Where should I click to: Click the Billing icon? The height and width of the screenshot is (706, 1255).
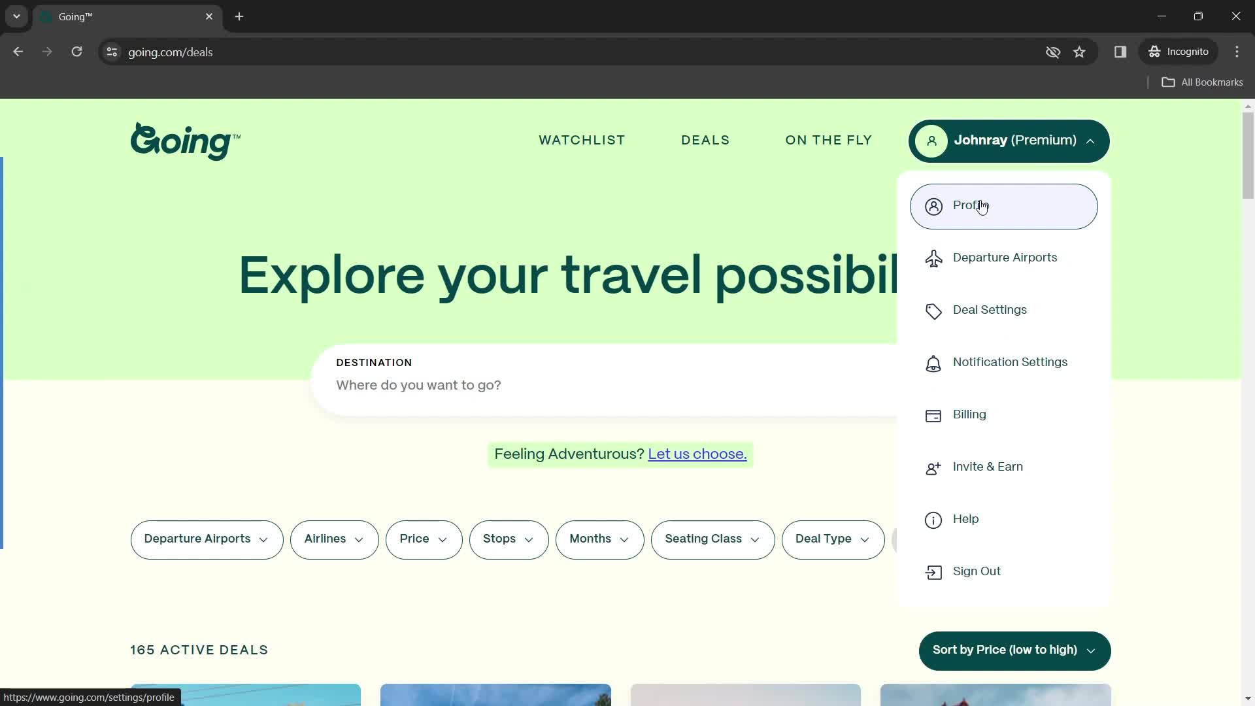pos(933,416)
